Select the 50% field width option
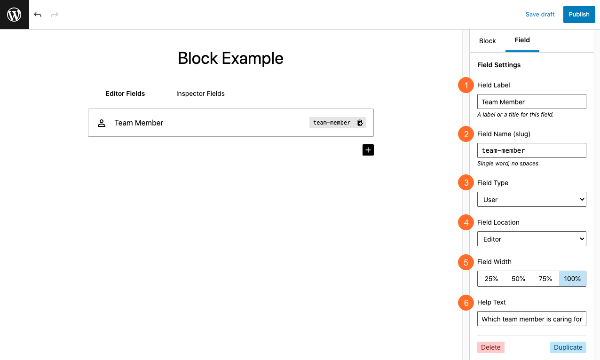This screenshot has height=360, width=600. click(518, 278)
